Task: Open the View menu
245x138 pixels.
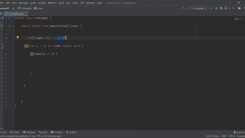Action: [15, 3]
